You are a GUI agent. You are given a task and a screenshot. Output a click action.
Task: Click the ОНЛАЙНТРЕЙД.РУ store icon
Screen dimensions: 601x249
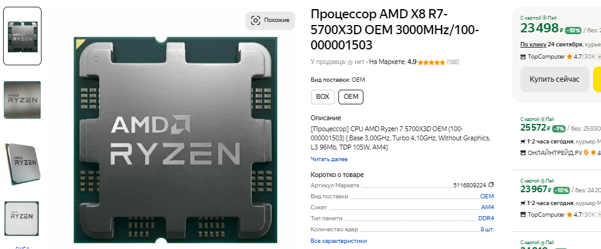tap(523, 153)
